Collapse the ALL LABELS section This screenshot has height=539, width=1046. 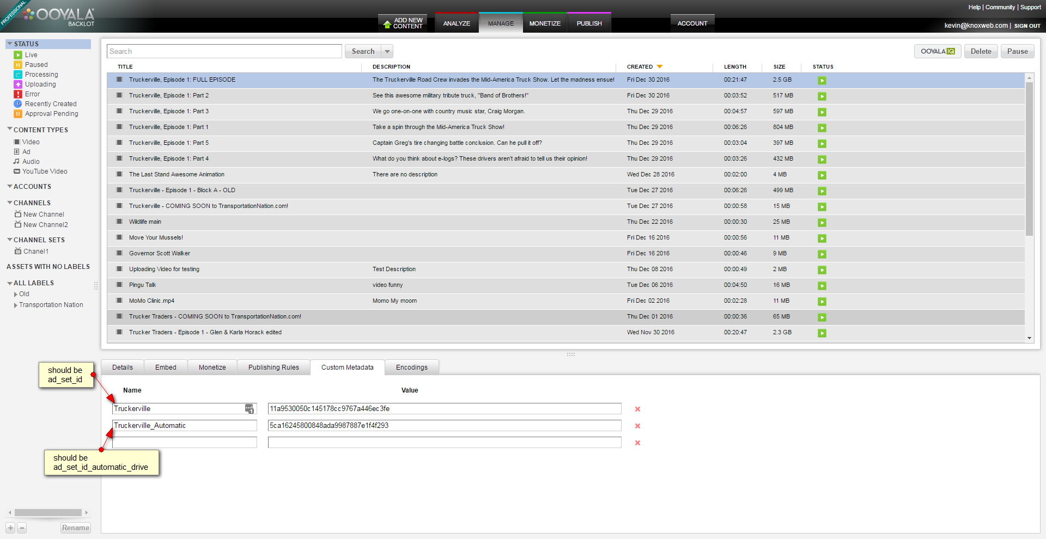pyautogui.click(x=10, y=283)
